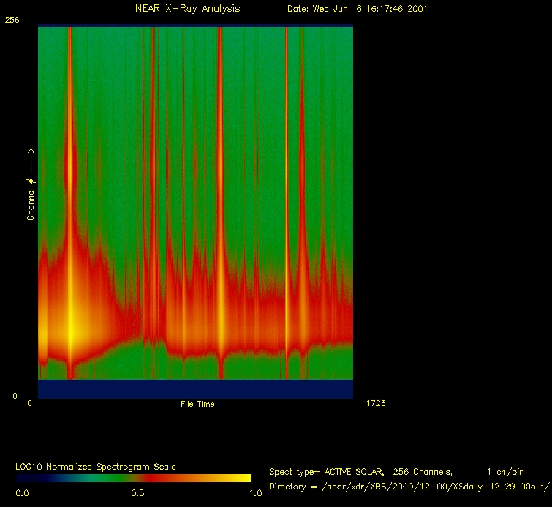Click the "0.5" midpoint scale label
This screenshot has height=507, width=552.
pyautogui.click(x=137, y=493)
